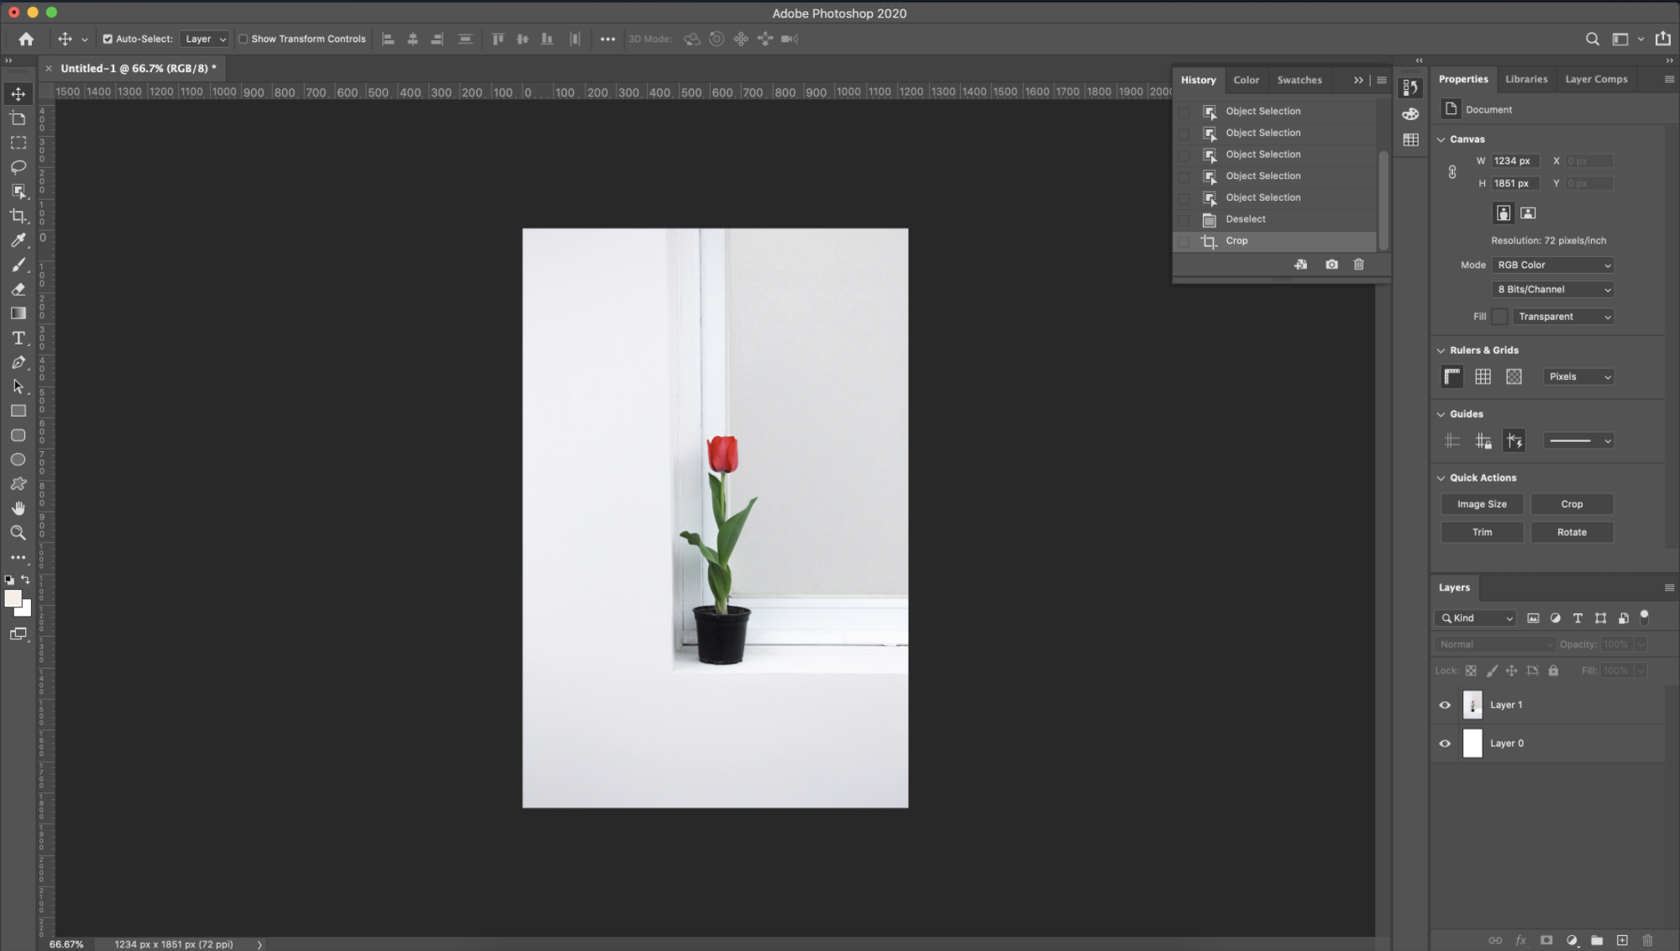Collapse the Quick Actions section

(1441, 478)
